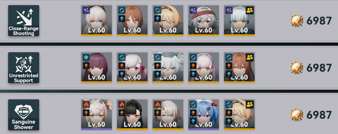Select the brown-haired green-eyed character in the Close-Range row
The image size is (338, 134).
132,20
